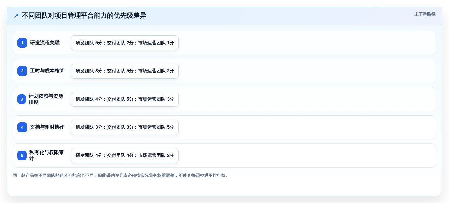This screenshot has width=449, height=203.
Task: Click the title 不同团队对项目管理平台能力的优先级差异
Action: tap(84, 16)
